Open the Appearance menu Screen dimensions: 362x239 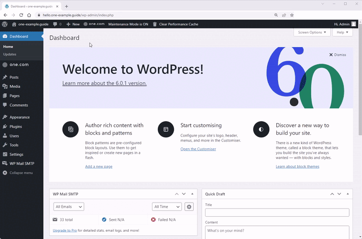pos(20,117)
